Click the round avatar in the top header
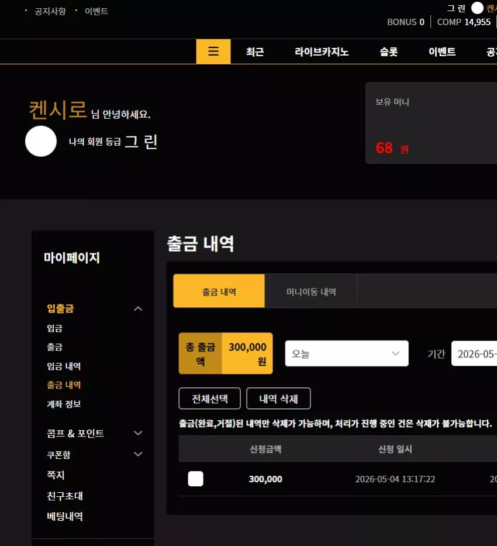497x546 pixels. [477, 8]
